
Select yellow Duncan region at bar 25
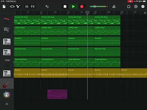pyautogui.click(x=107, y=73)
